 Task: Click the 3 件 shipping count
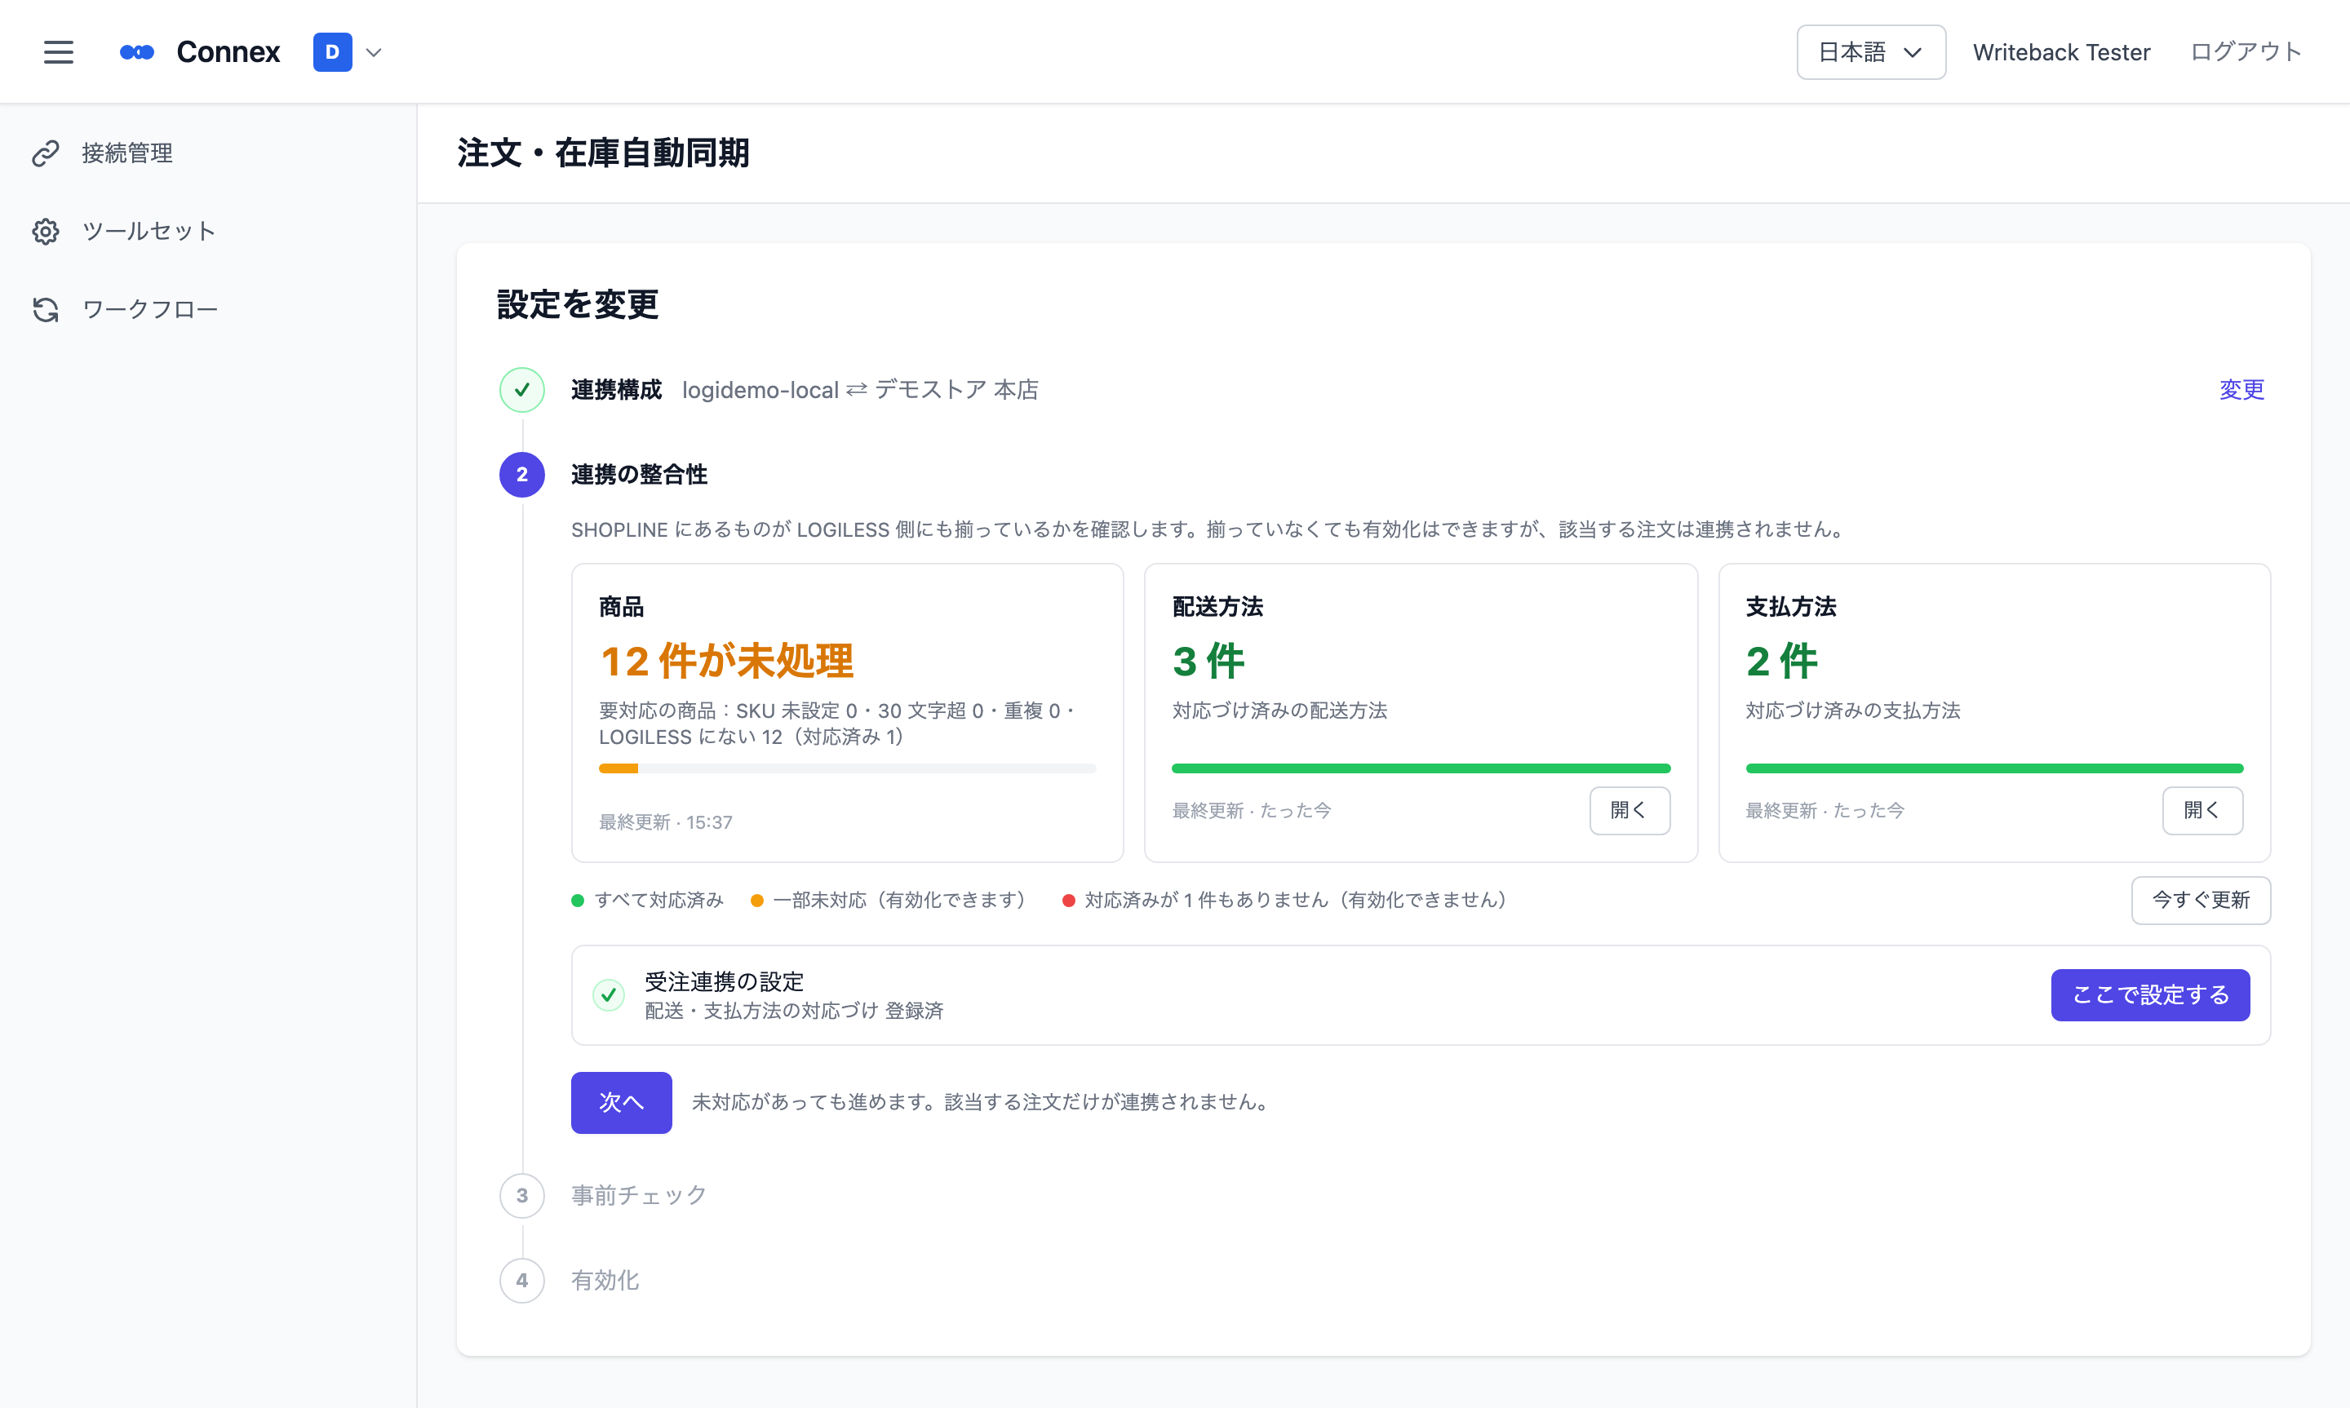1208,662
